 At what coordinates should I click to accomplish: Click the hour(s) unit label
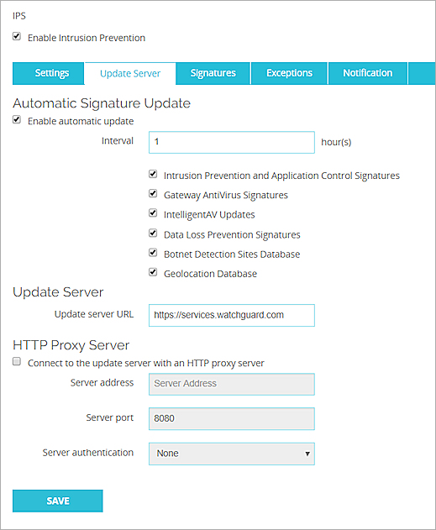pyautogui.click(x=336, y=142)
